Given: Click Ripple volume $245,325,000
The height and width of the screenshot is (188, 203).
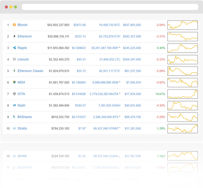Looking at the screenshot, I should pos(132,48).
